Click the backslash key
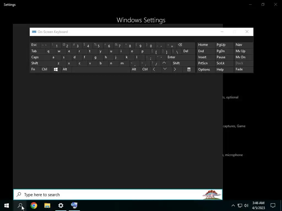The width and height of the screenshot is (282, 211). coord(177,51)
